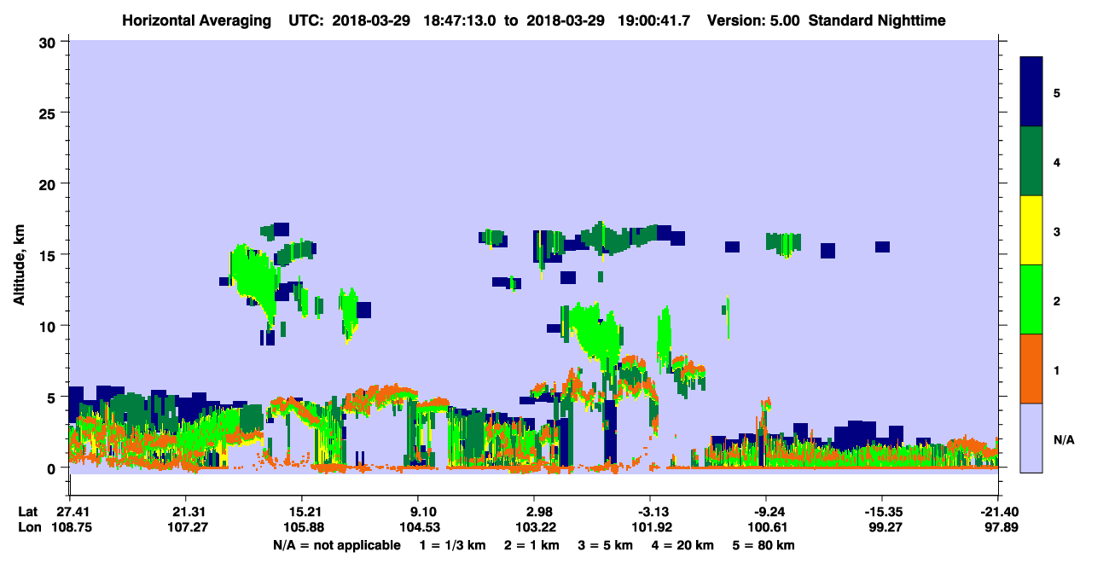
Task: Click the '4 = 20 km' legend entry
Action: pyautogui.click(x=685, y=545)
